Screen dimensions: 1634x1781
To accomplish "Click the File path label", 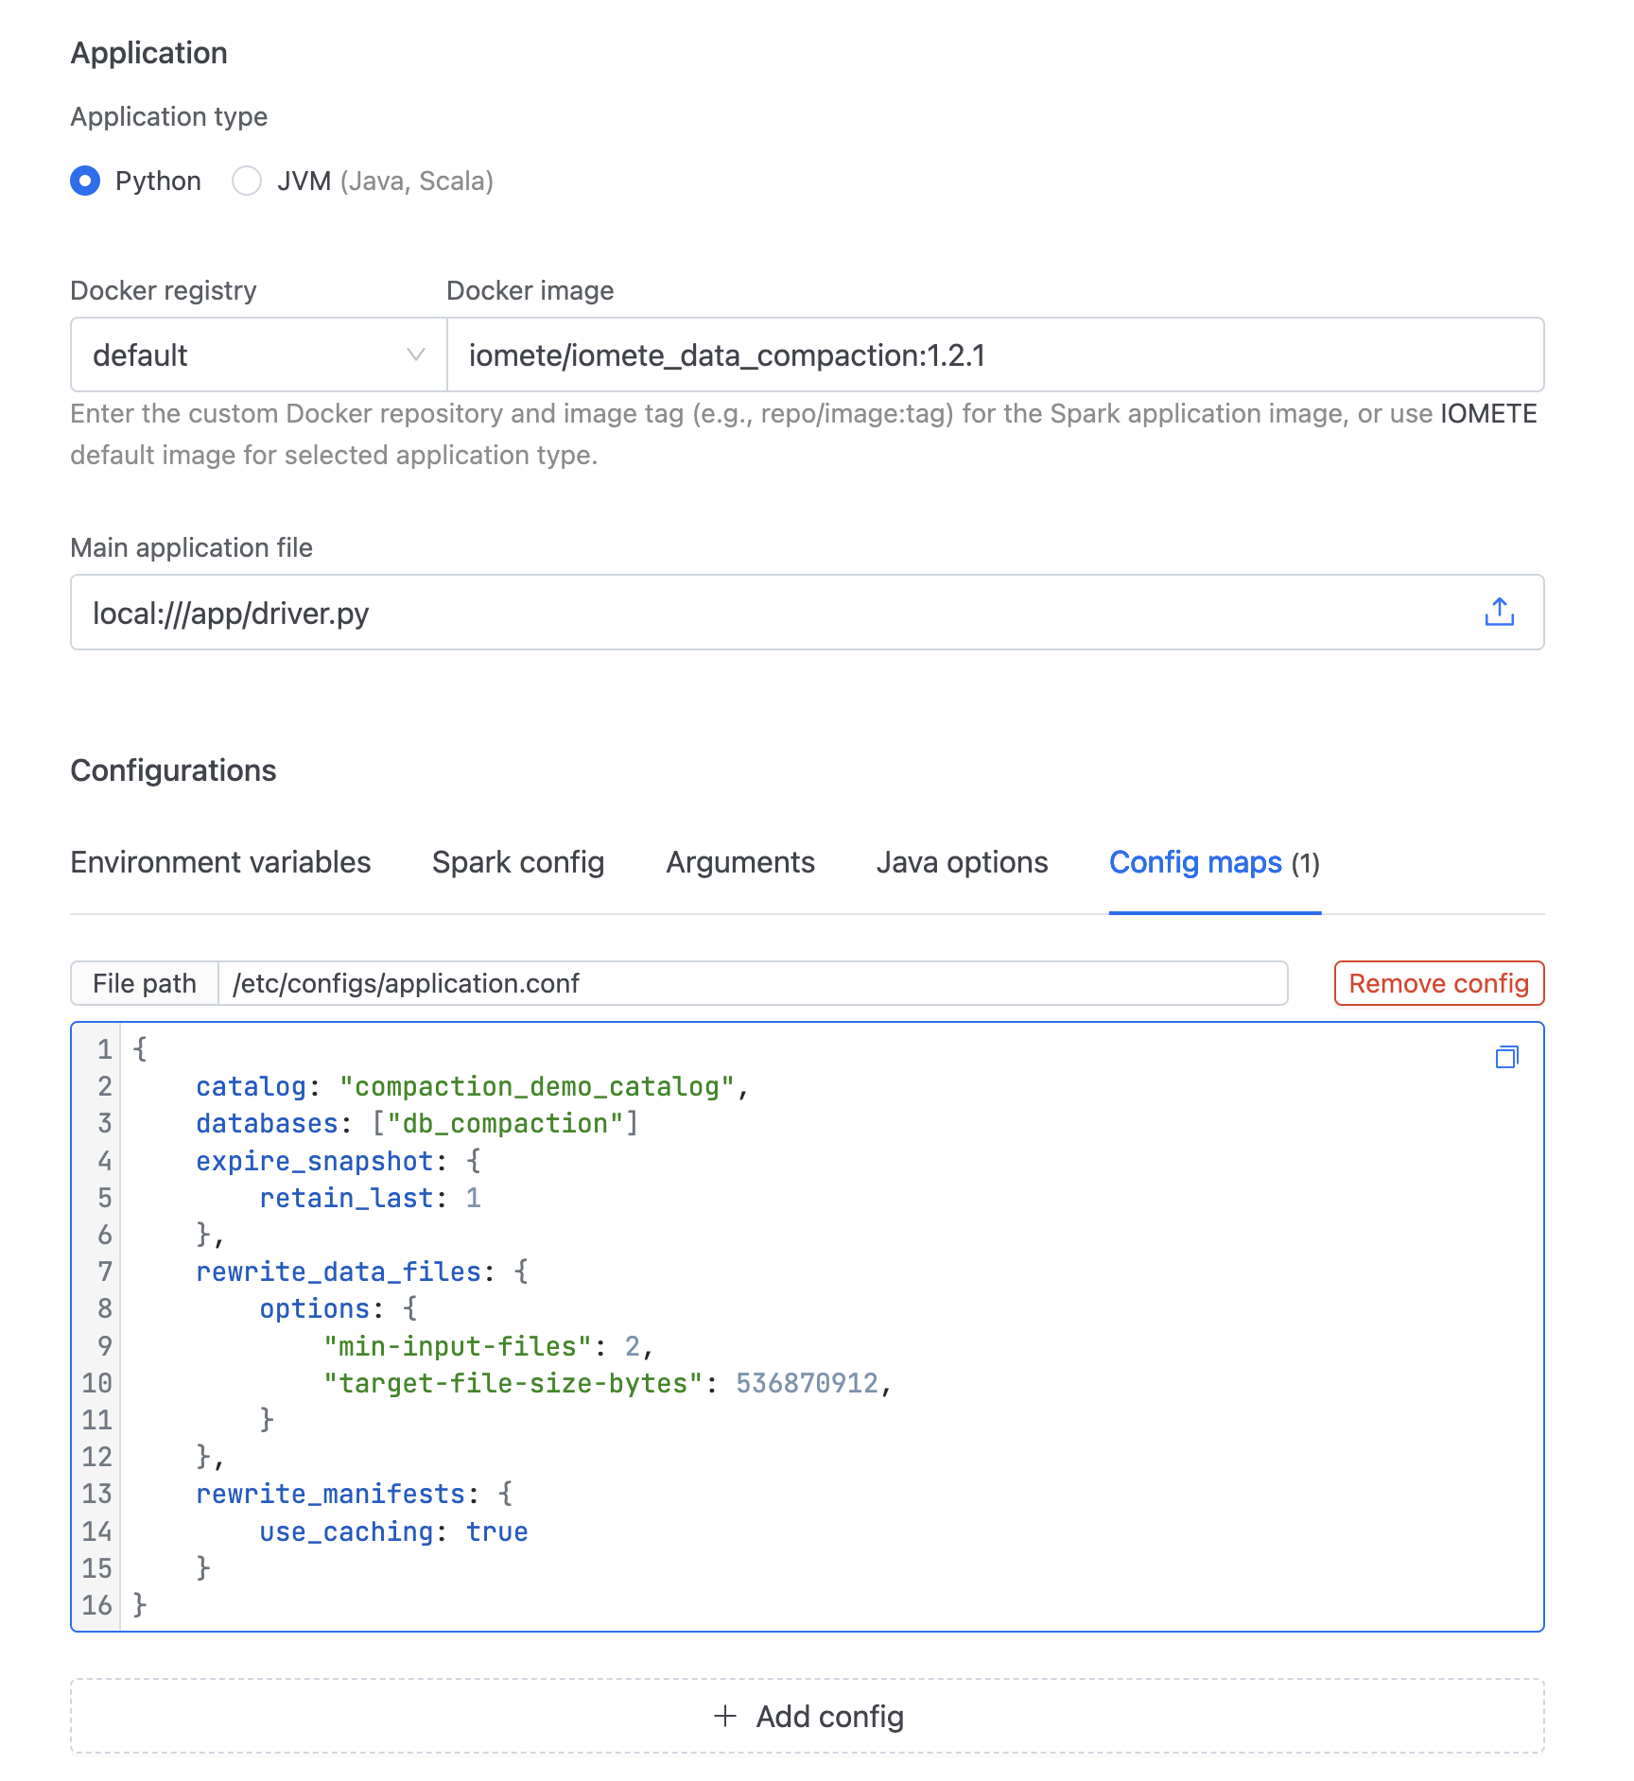I will pos(145,983).
